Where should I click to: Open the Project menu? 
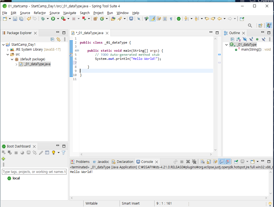(x=98, y=13)
